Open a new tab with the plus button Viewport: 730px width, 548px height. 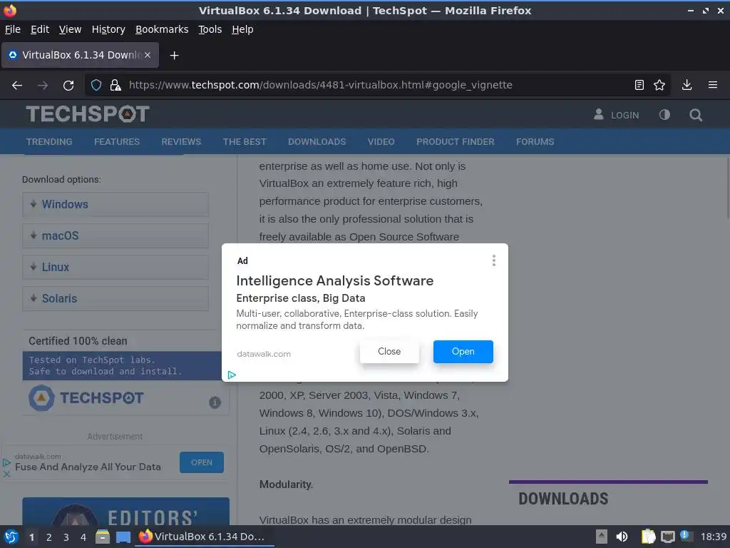coord(174,56)
